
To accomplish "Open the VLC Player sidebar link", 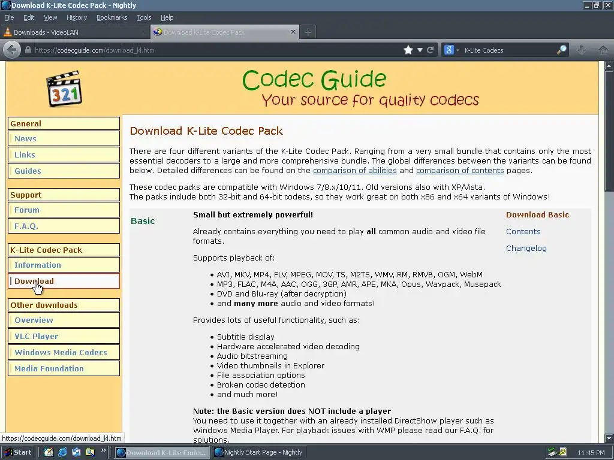I will click(x=64, y=336).
